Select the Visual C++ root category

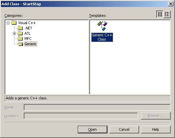coord(27,23)
